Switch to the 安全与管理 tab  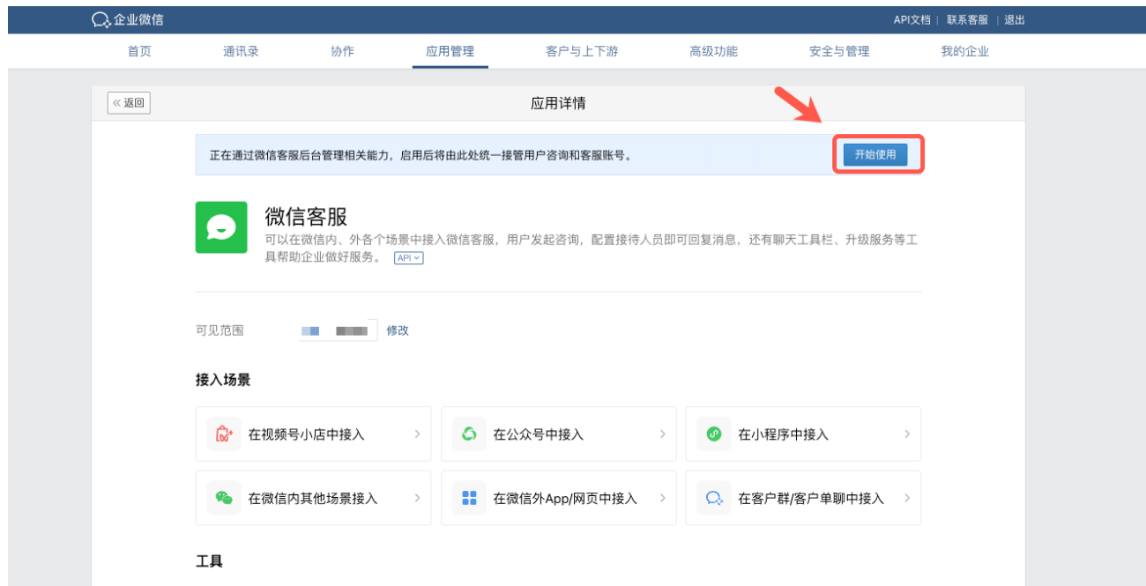tap(839, 51)
